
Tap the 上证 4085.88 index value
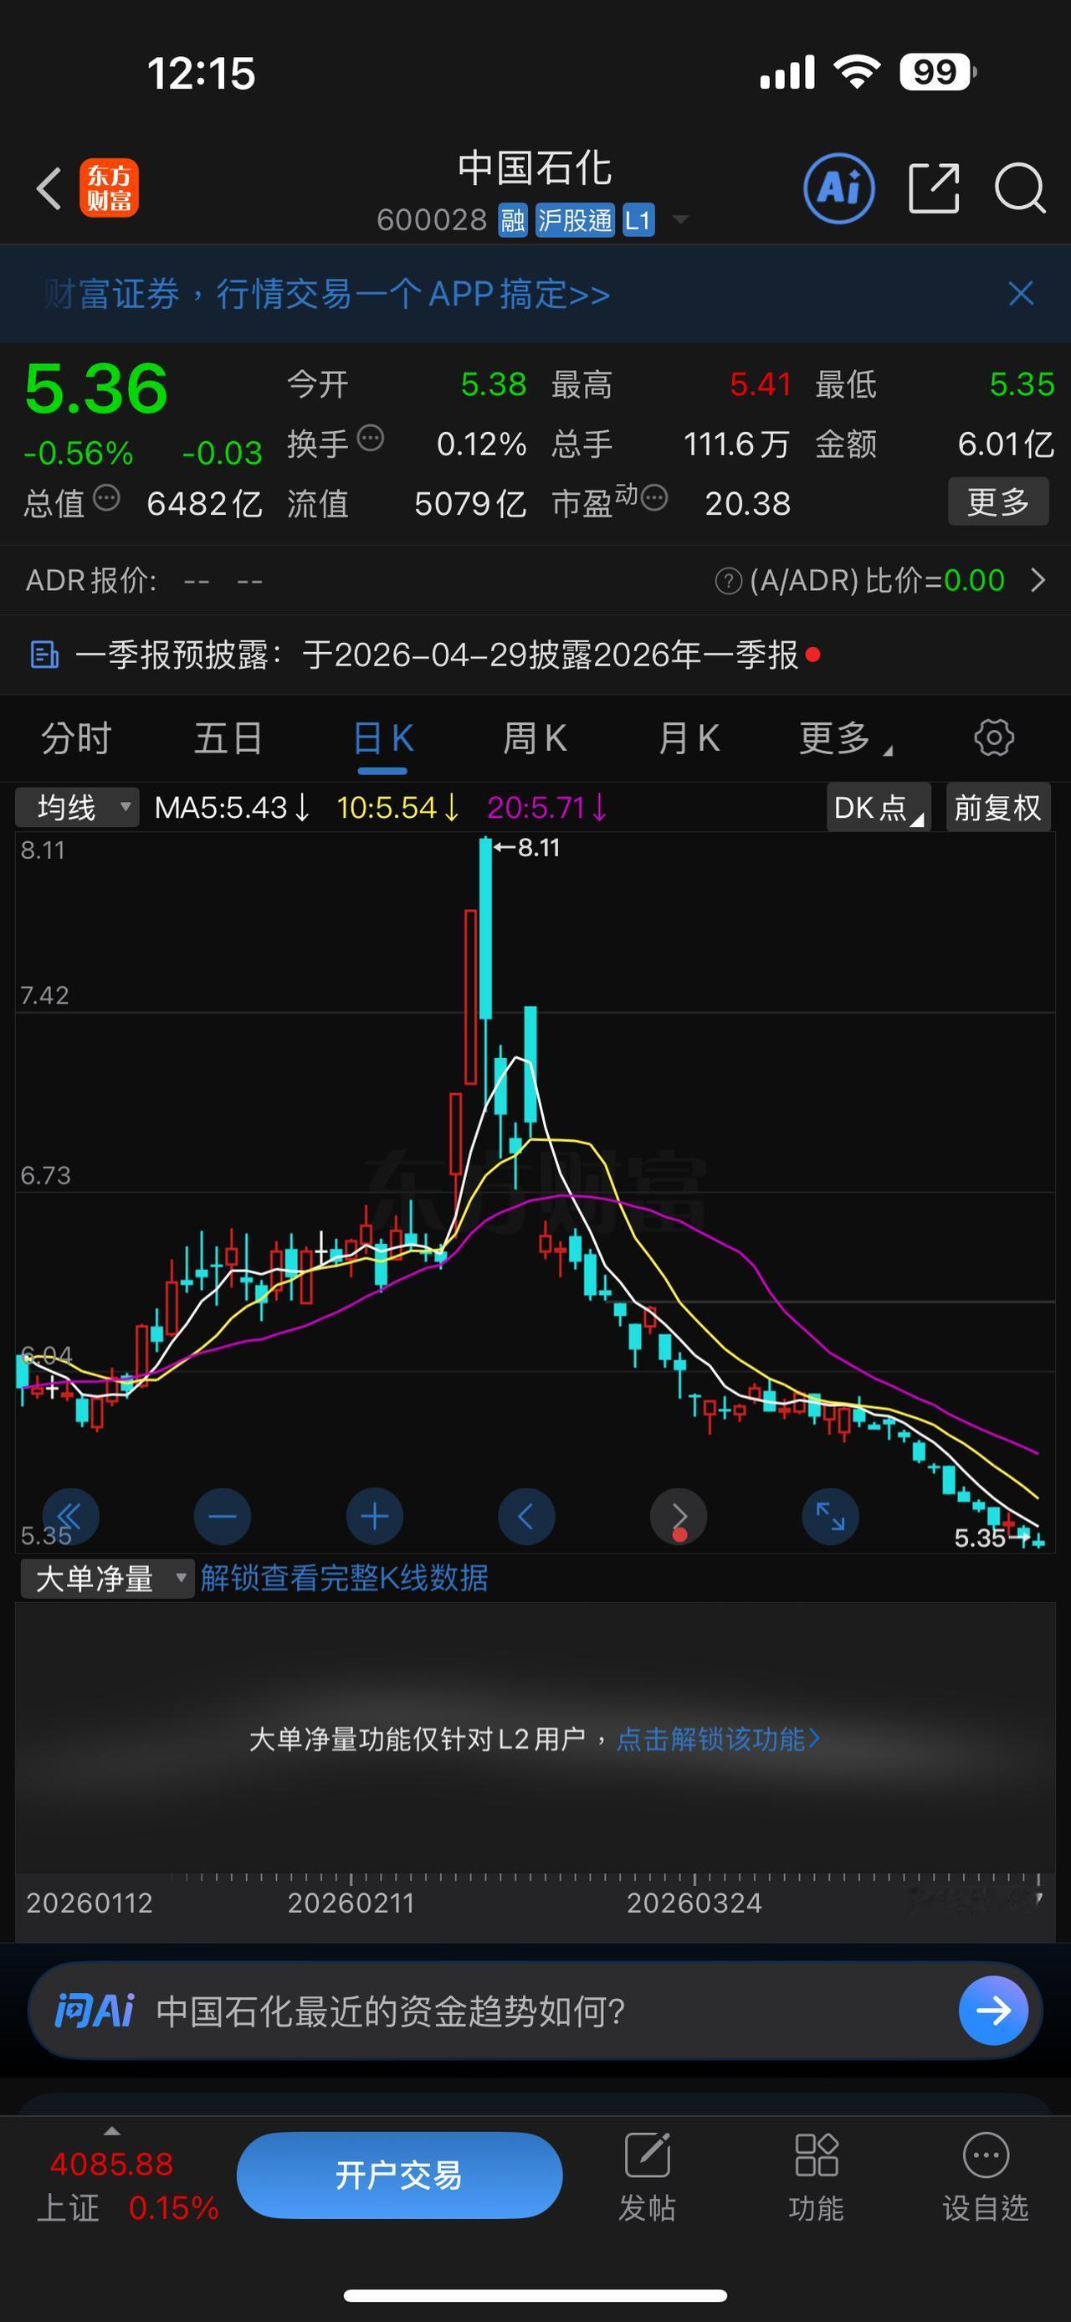tap(111, 2165)
